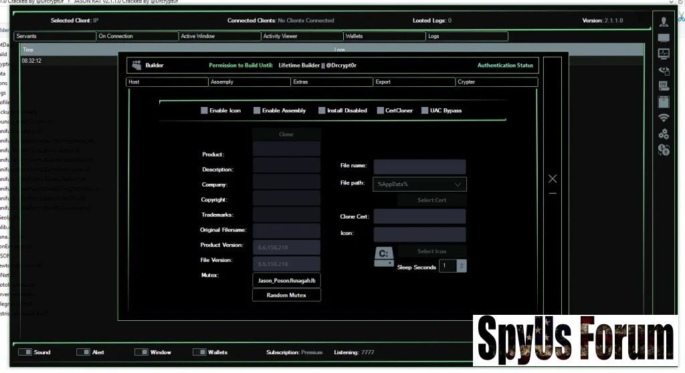685x373 pixels.
Task: Tick the Enable Assembly checkbox
Action: click(x=257, y=110)
